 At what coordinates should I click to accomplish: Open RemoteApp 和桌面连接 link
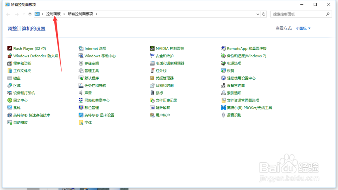pyautogui.click(x=247, y=49)
